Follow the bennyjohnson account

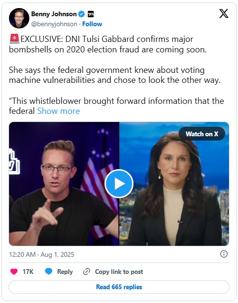pyautogui.click(x=92, y=24)
